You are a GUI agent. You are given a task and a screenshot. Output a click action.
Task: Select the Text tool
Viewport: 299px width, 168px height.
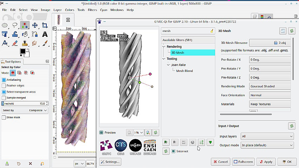(x=45, y=34)
